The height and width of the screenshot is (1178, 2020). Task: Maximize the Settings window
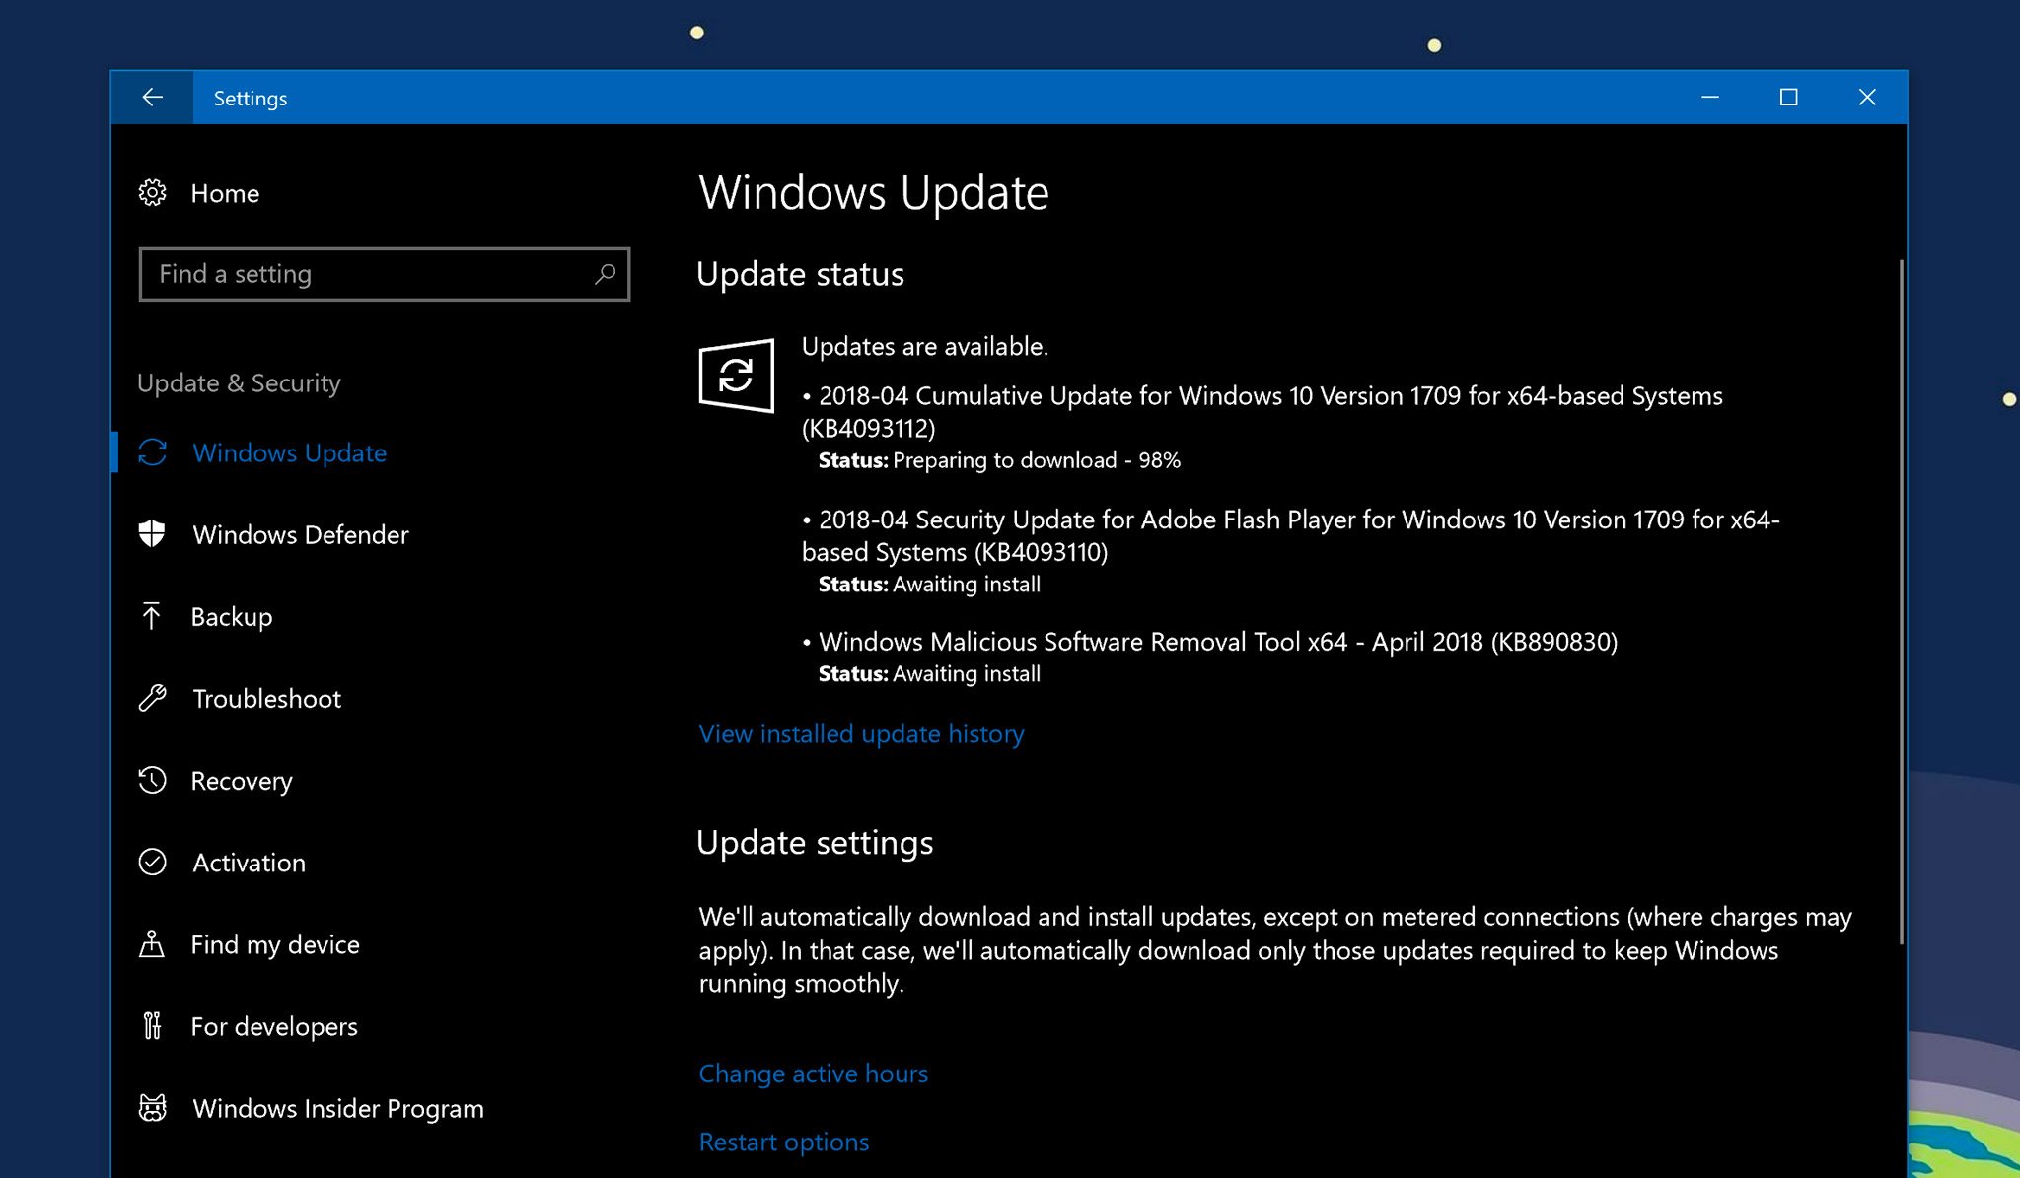[x=1788, y=97]
